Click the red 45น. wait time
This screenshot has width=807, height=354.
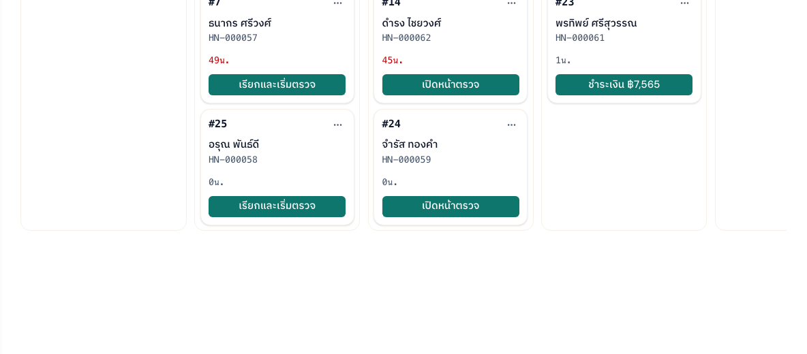[392, 61]
